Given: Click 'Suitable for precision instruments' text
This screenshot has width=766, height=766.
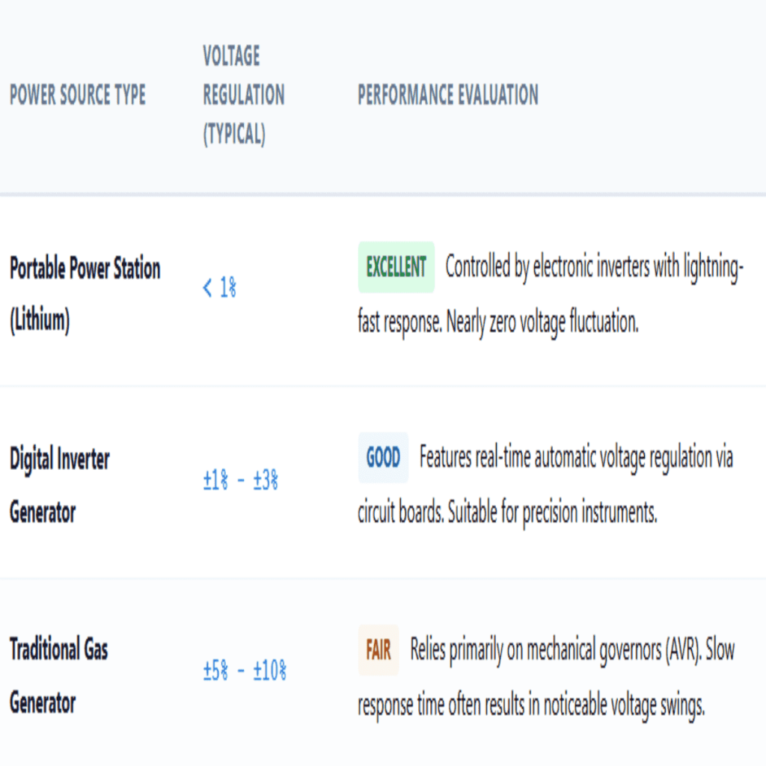Looking at the screenshot, I should tap(552, 513).
